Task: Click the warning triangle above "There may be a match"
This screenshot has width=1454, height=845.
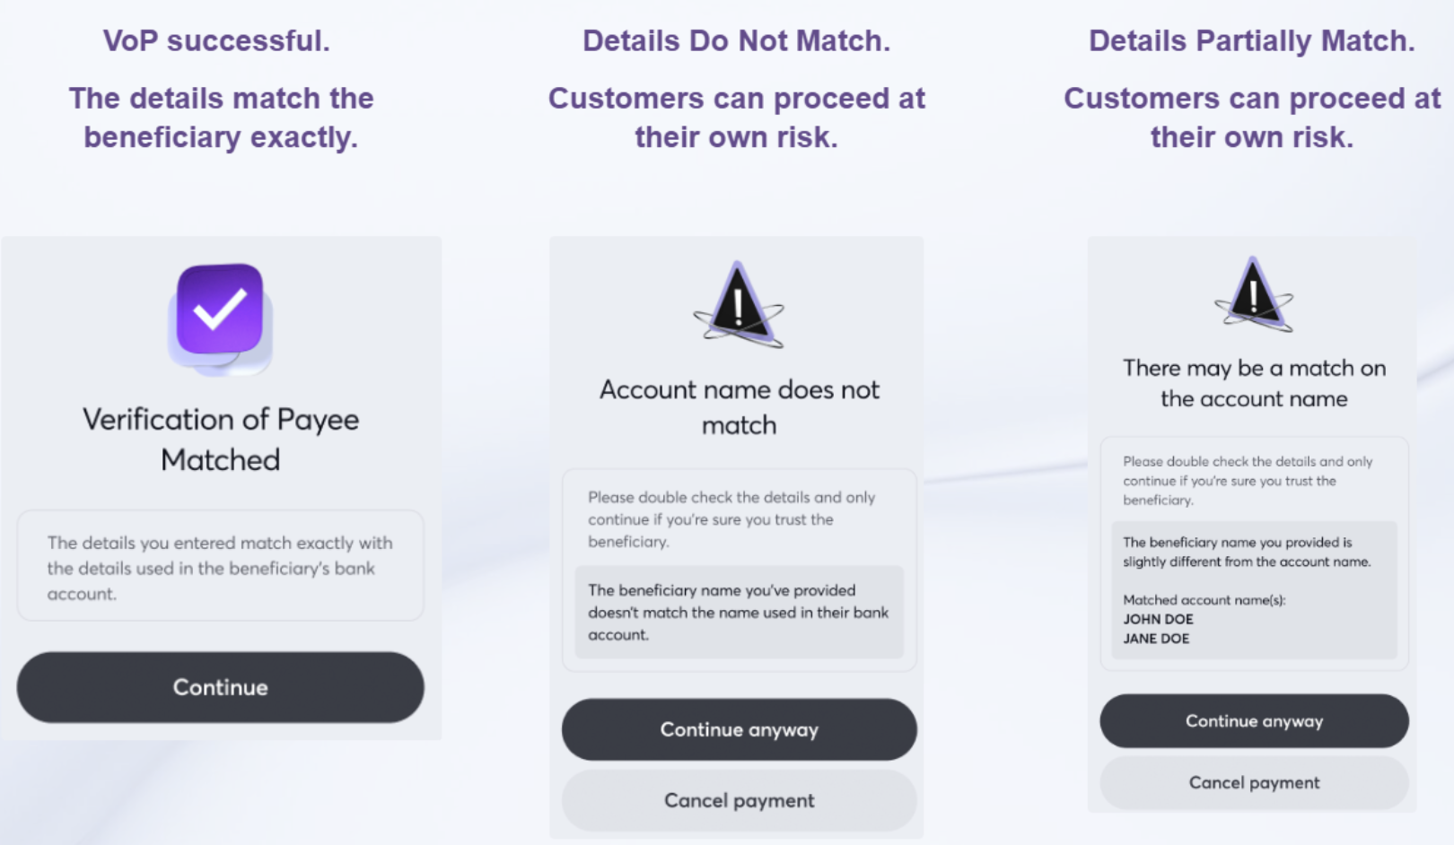Action: point(1253,294)
